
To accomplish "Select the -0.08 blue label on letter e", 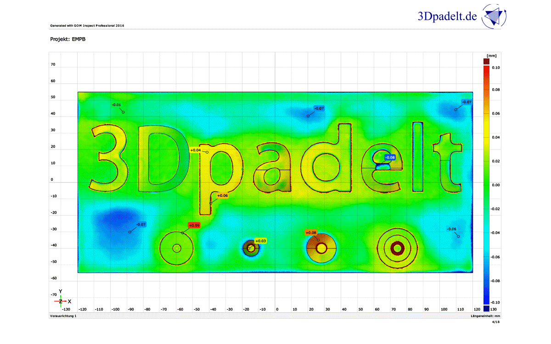I will click(389, 157).
